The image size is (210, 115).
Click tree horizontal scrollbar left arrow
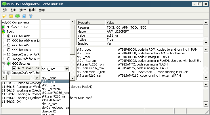tap(4, 78)
